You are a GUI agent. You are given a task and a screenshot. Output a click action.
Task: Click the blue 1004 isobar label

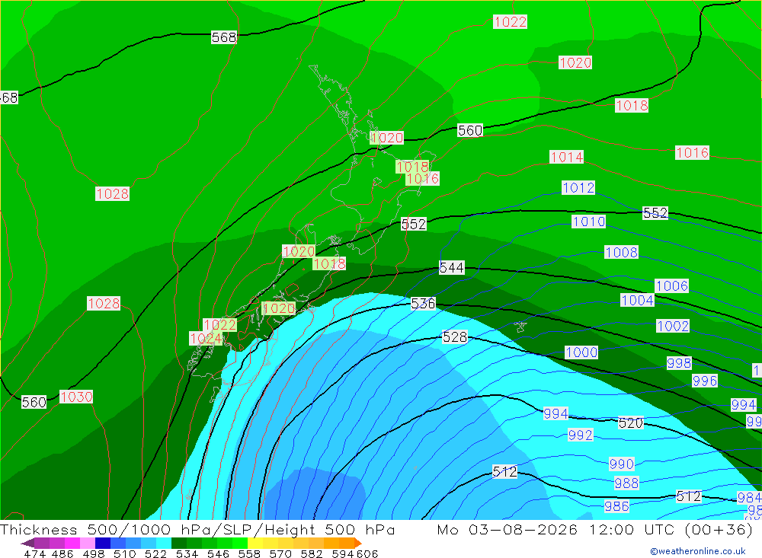(638, 300)
